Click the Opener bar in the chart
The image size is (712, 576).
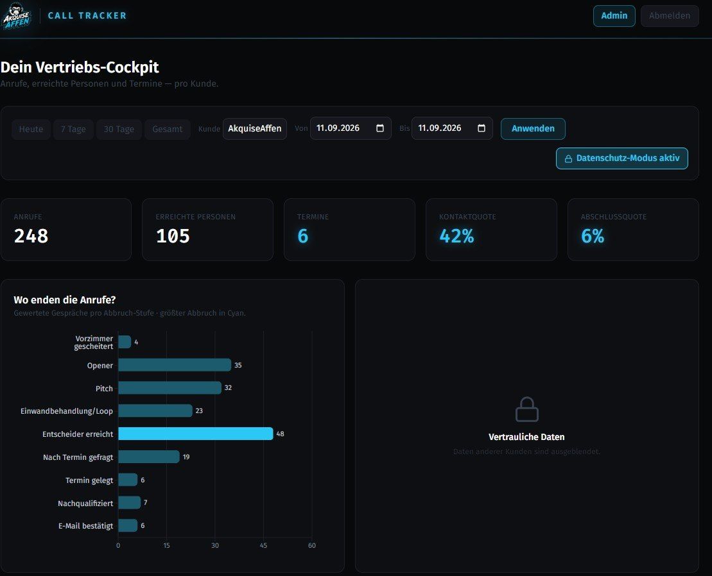coord(175,364)
